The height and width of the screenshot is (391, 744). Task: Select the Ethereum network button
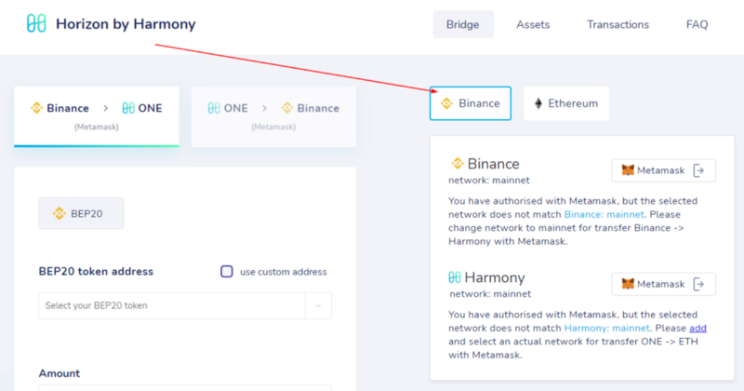(565, 103)
